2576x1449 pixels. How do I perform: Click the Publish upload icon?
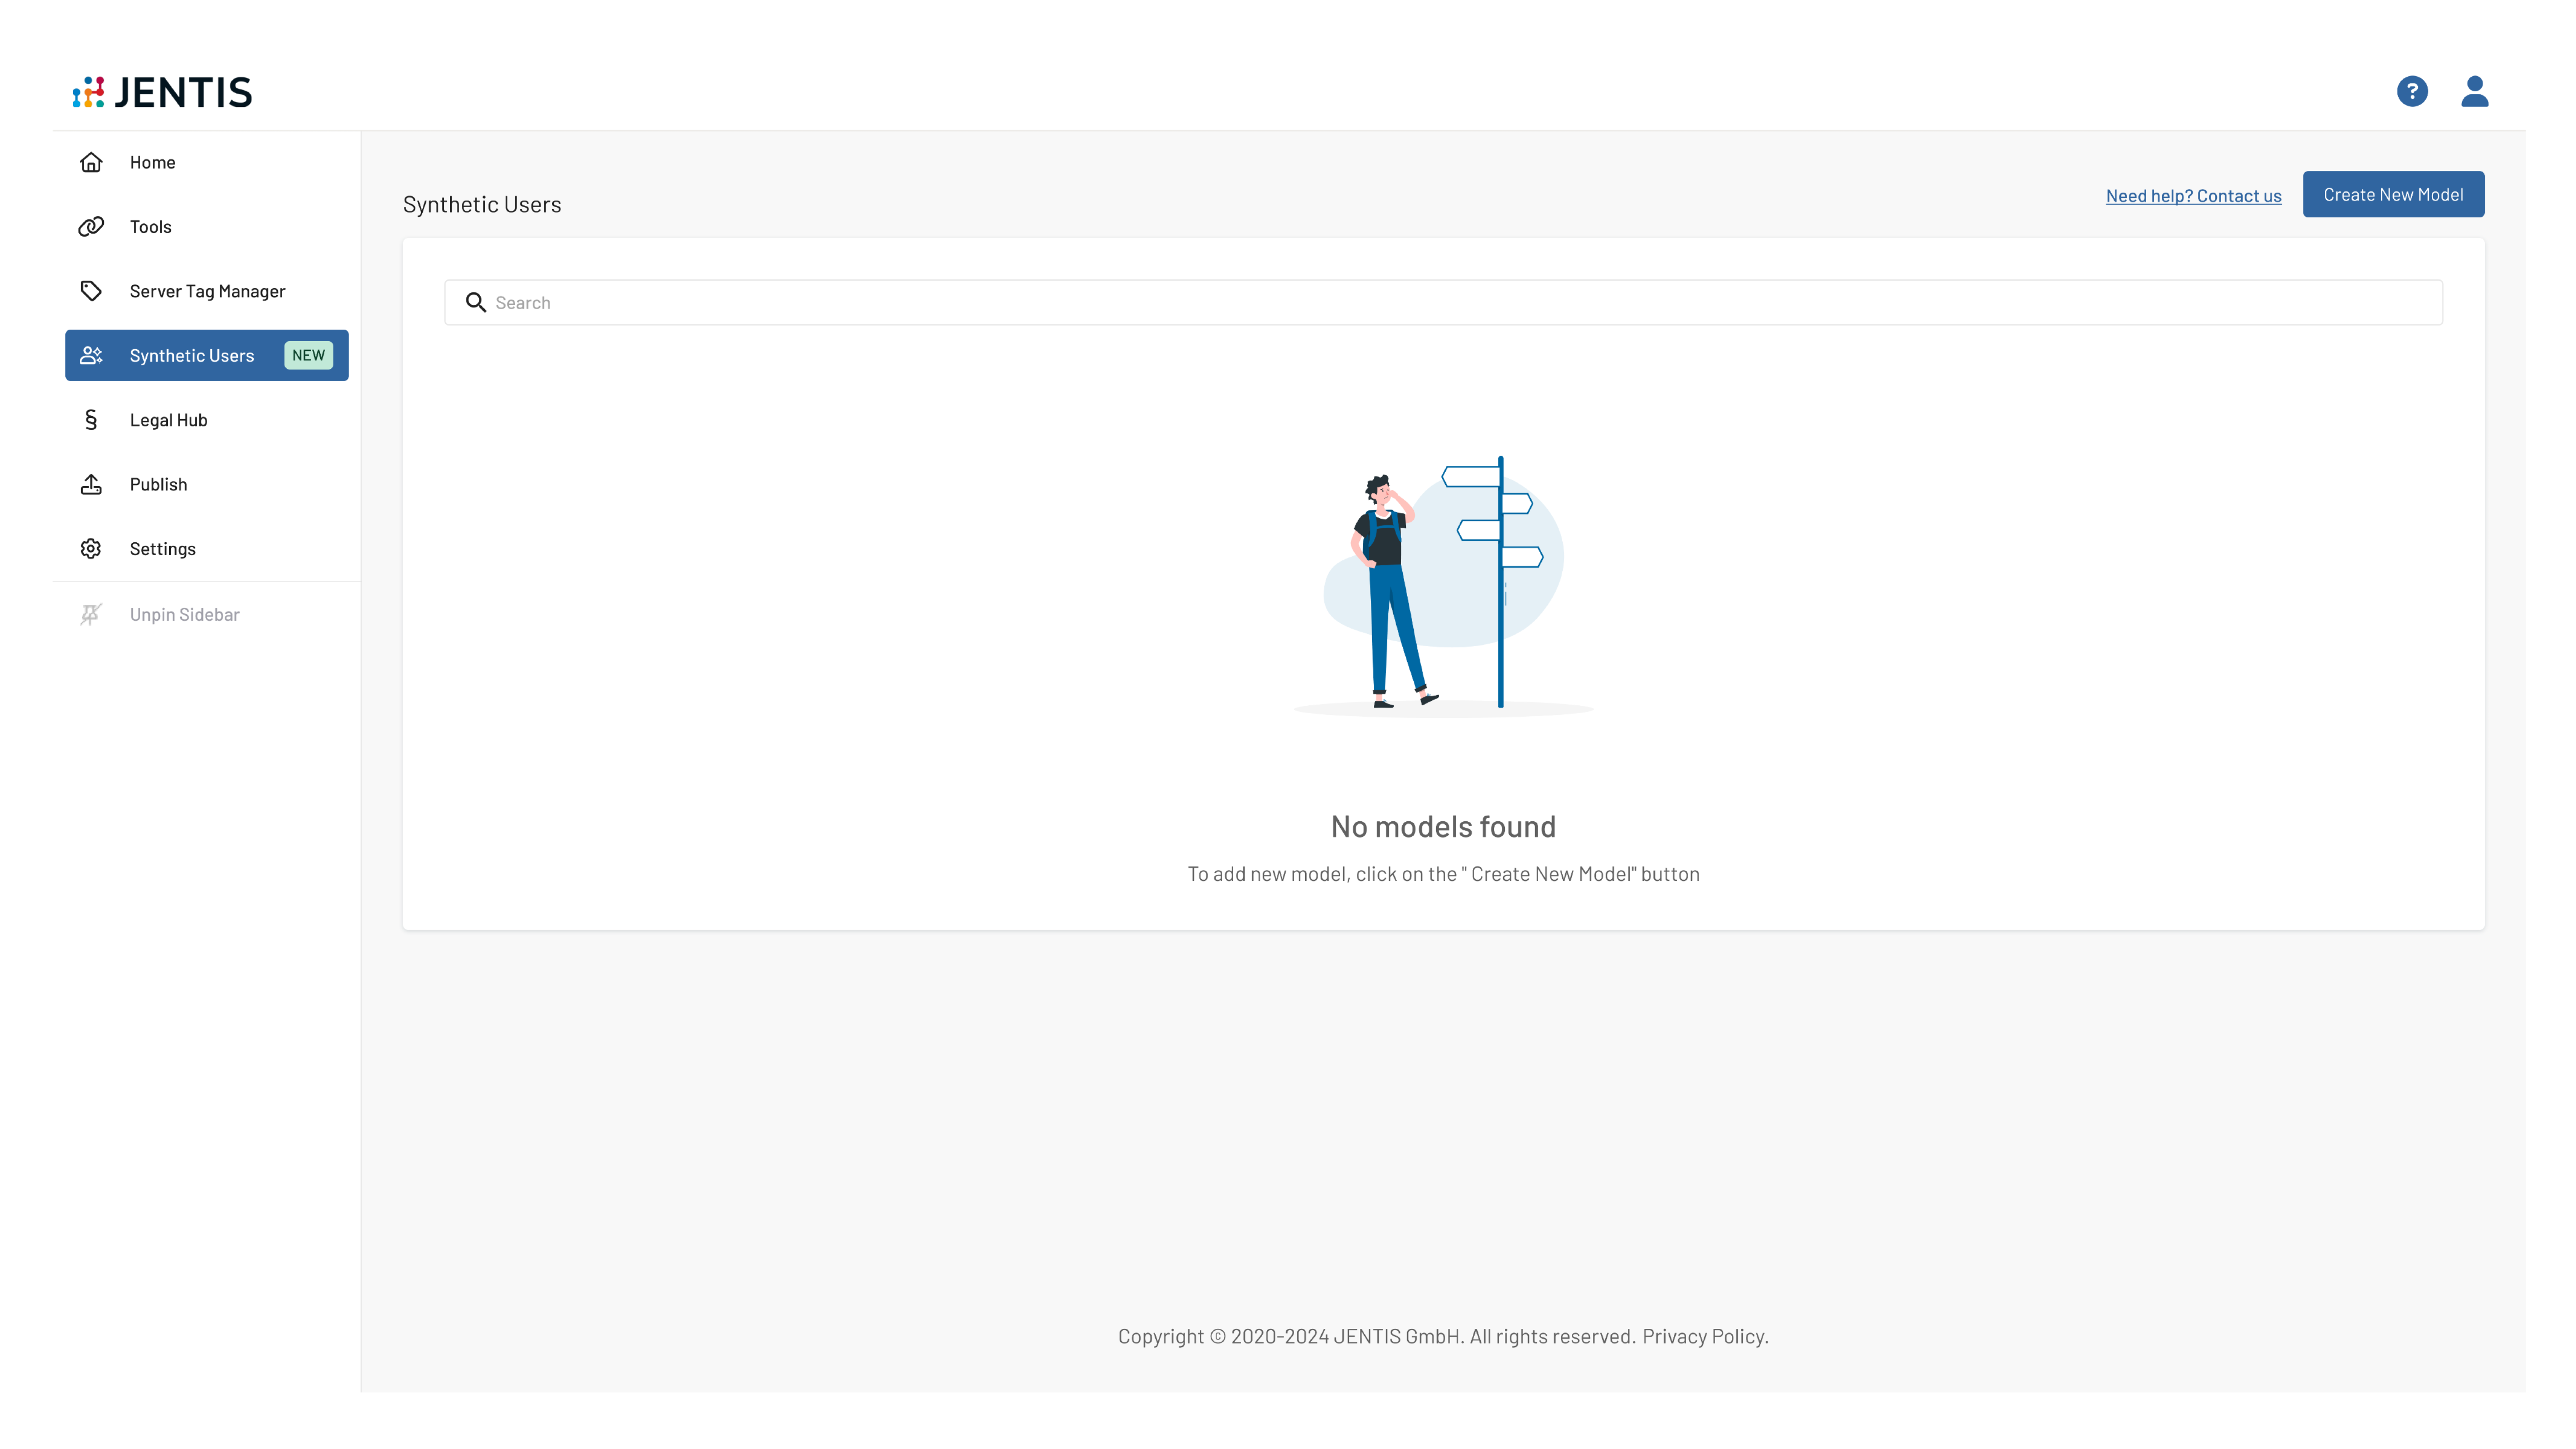coord(91,485)
